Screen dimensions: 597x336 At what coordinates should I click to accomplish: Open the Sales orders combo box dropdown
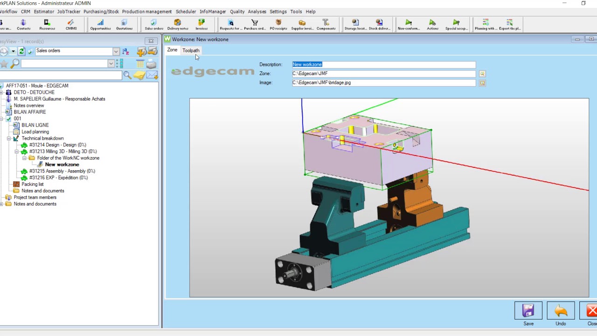116,51
